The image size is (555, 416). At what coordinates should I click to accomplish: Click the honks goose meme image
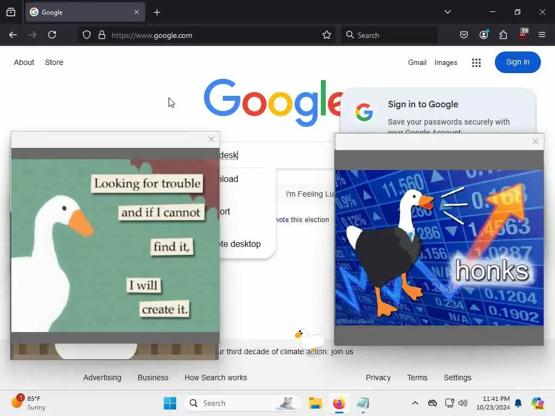click(x=439, y=248)
